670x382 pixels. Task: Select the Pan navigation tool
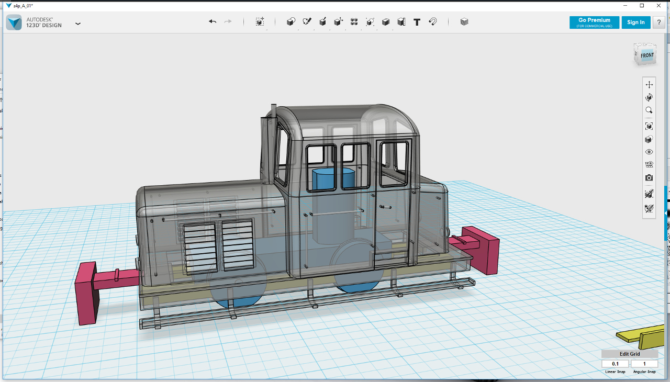649,85
